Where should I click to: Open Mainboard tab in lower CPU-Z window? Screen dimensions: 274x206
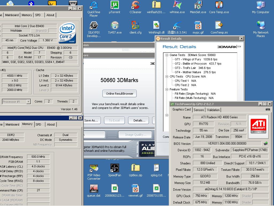[12, 124]
